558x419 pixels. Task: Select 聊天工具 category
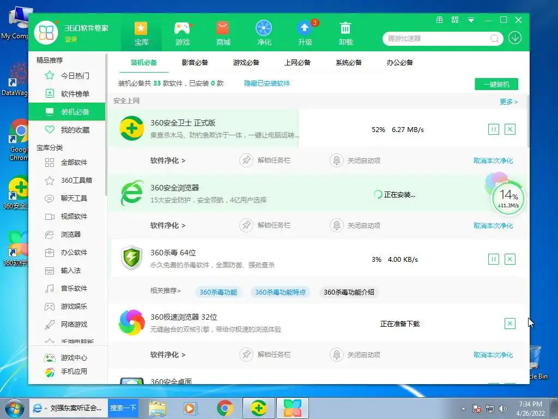67,199
